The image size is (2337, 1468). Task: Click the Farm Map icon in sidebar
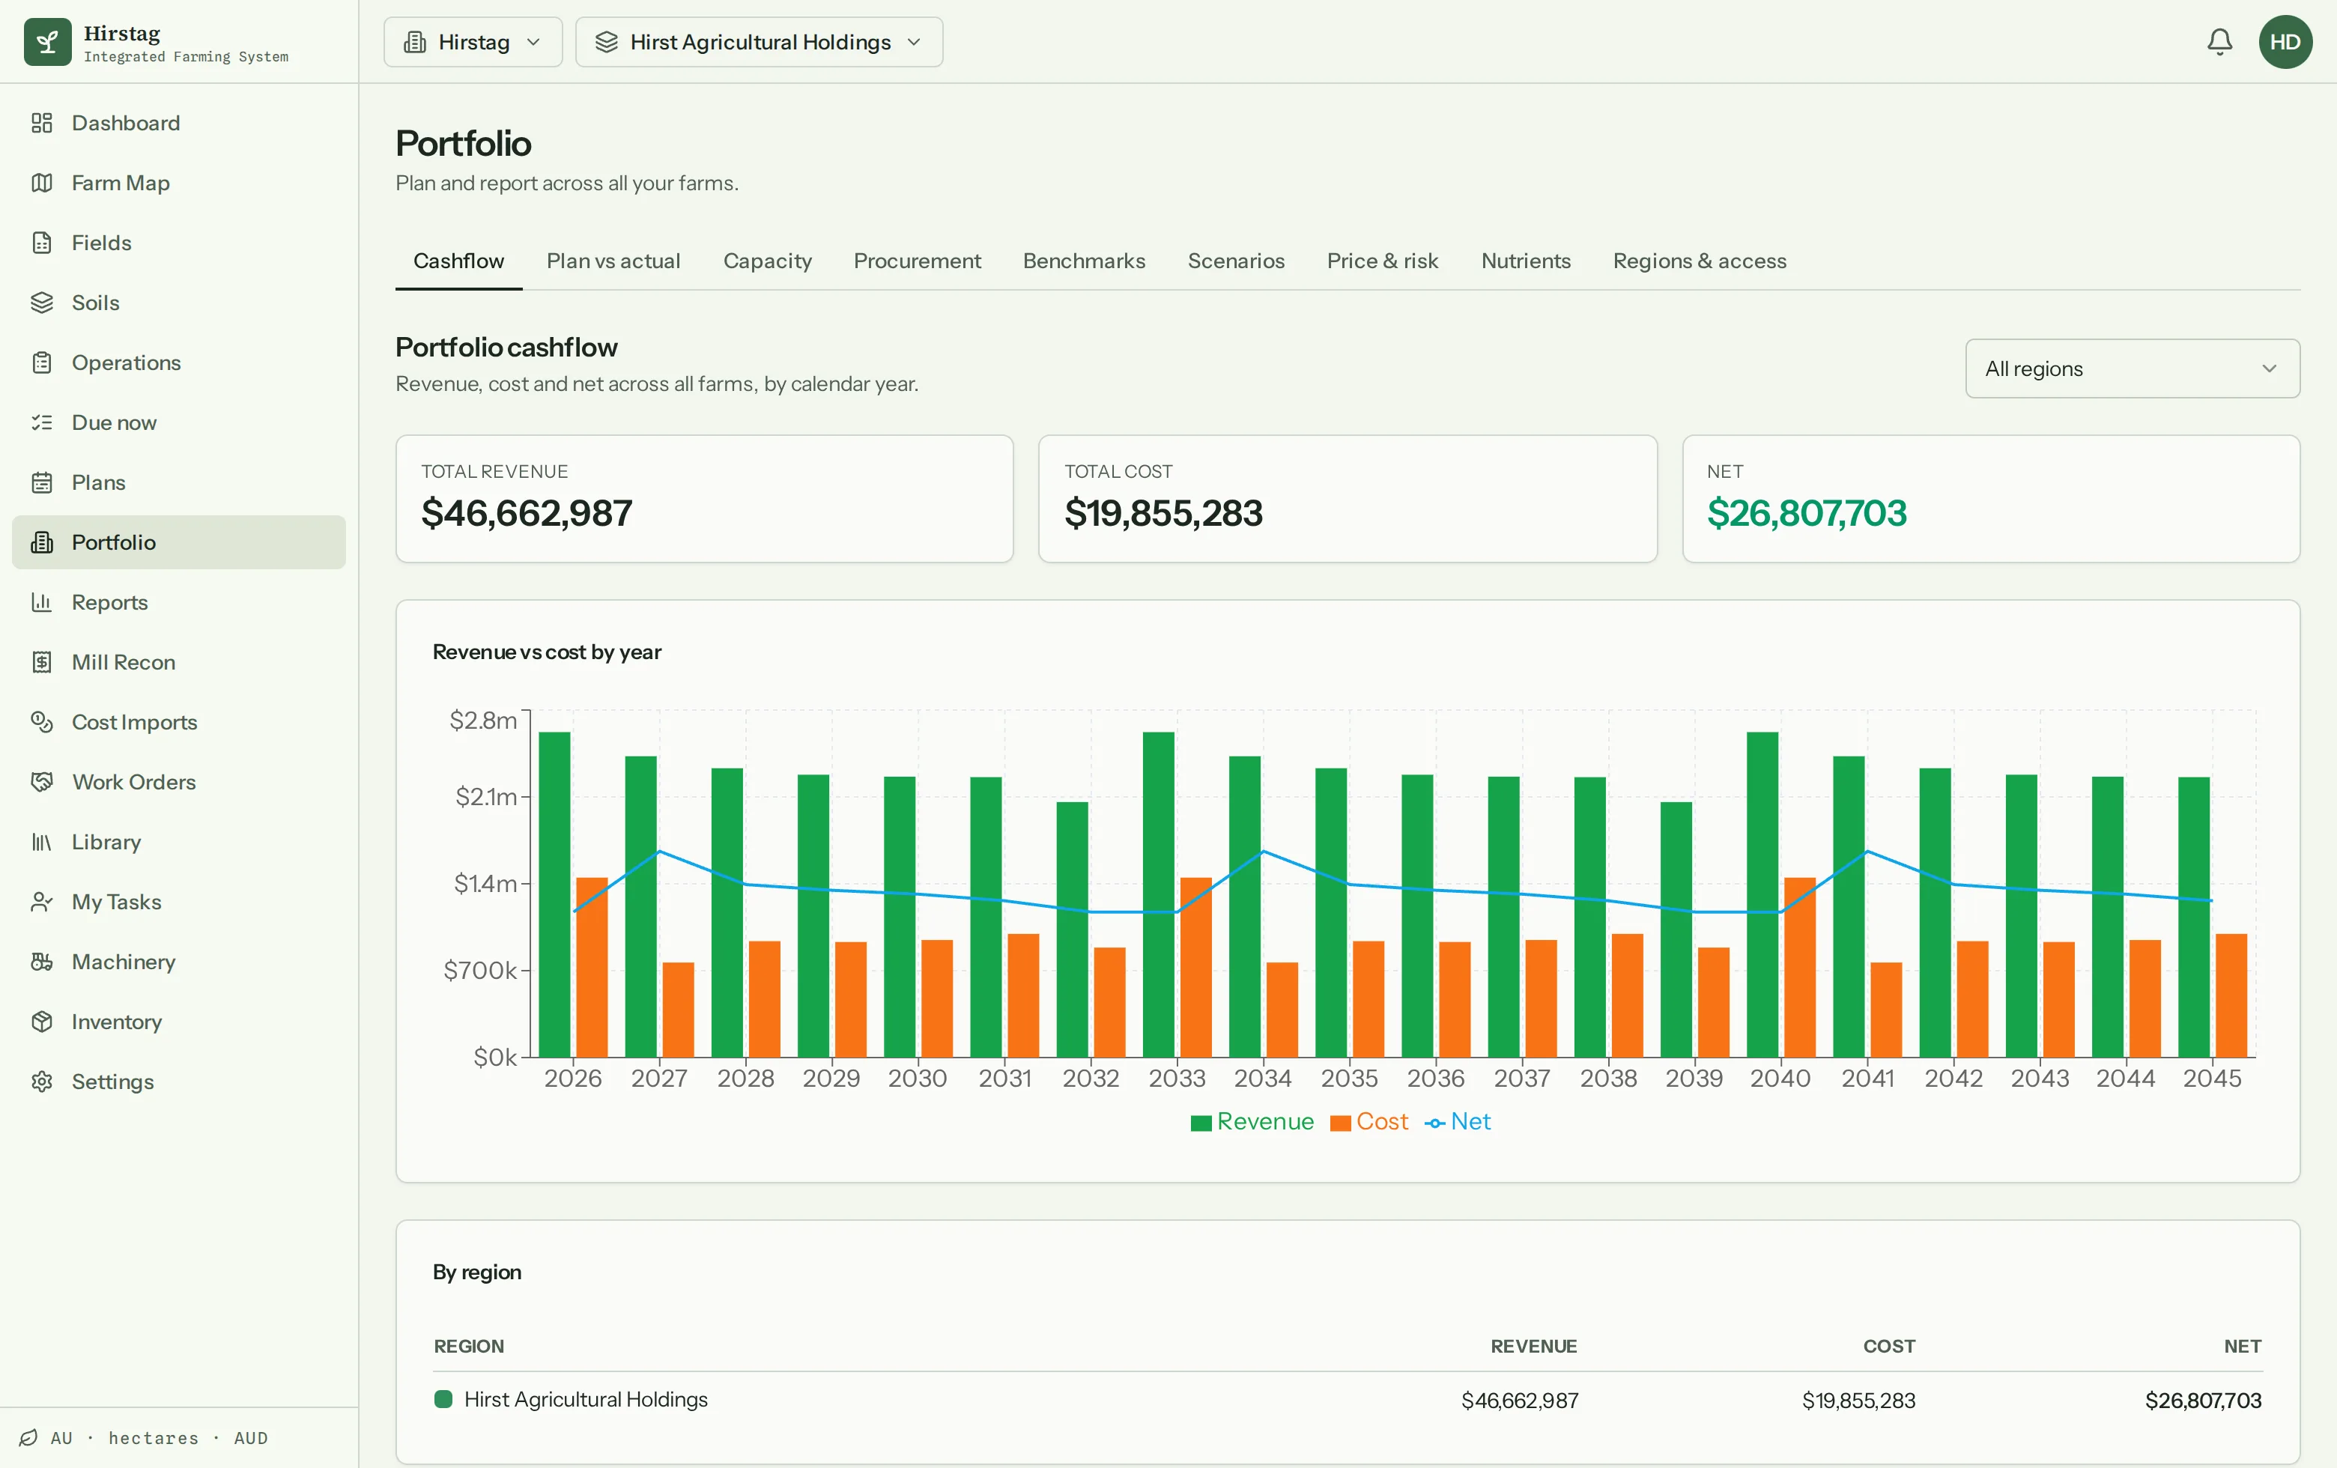tap(42, 183)
